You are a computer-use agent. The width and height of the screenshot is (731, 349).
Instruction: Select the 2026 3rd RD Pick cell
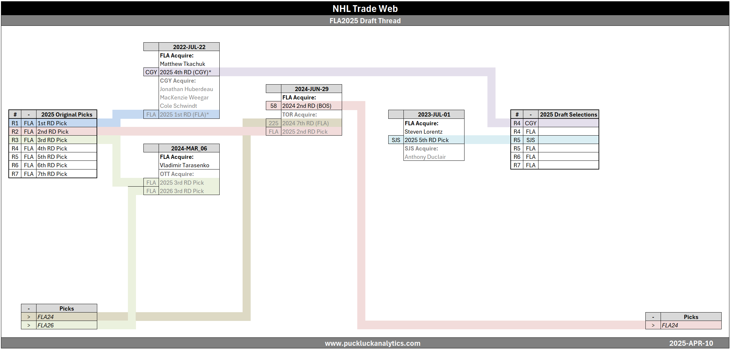189,191
